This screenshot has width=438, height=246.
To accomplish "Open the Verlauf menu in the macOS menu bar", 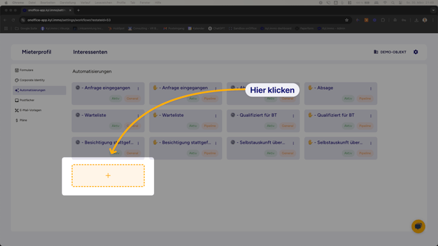I will click(85, 3).
